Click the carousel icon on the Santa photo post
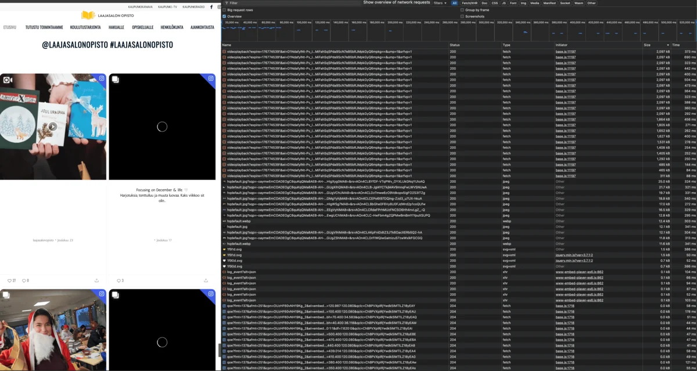 [x=6, y=295]
